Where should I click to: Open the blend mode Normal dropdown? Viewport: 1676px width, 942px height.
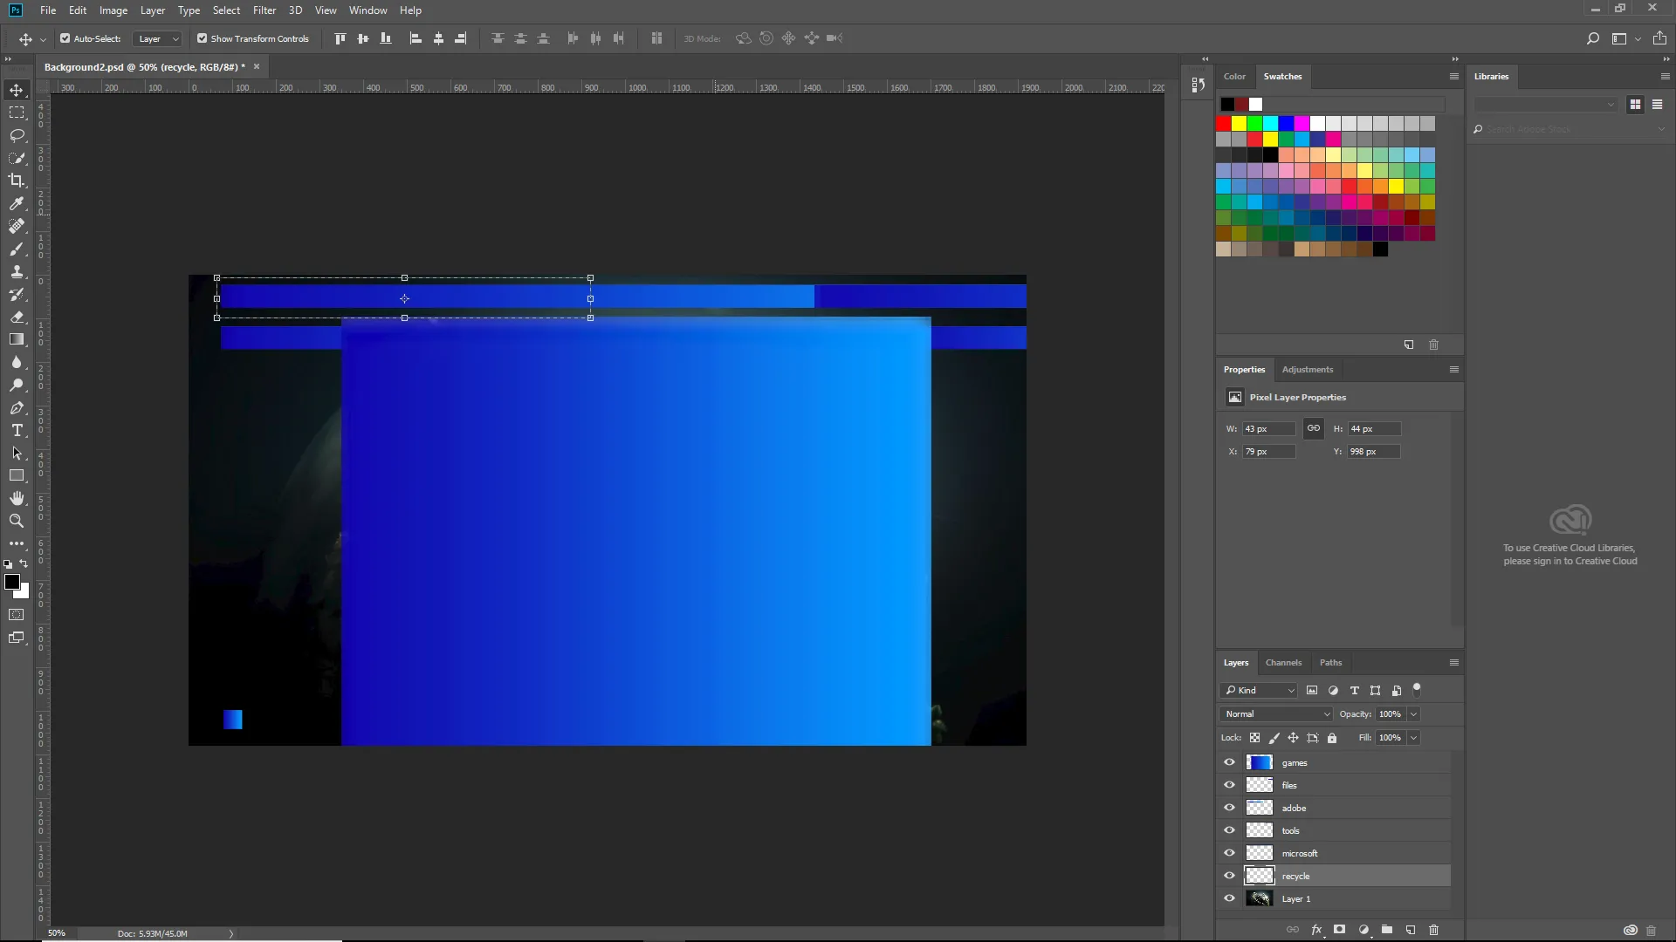pos(1276,714)
